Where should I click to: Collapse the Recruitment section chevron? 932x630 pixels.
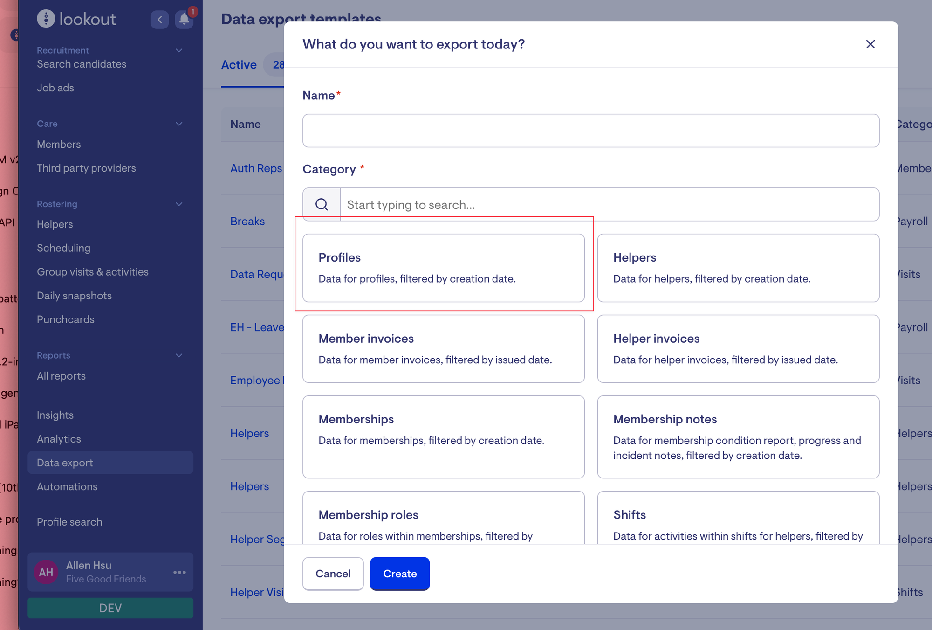coord(179,50)
